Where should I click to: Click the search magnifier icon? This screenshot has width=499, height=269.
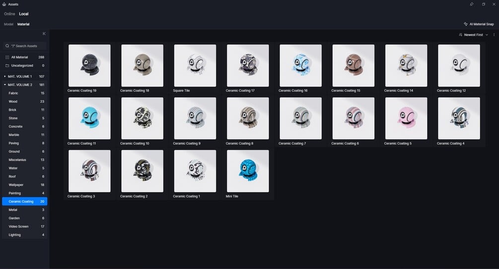[x=7, y=46]
